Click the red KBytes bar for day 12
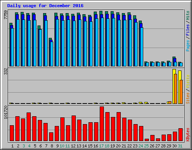Viewport: 192px width, 150px height. [x=73, y=128]
